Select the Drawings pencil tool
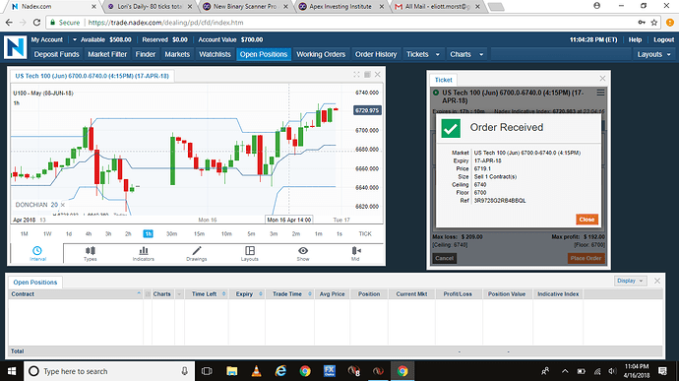This screenshot has width=679, height=381. click(197, 250)
